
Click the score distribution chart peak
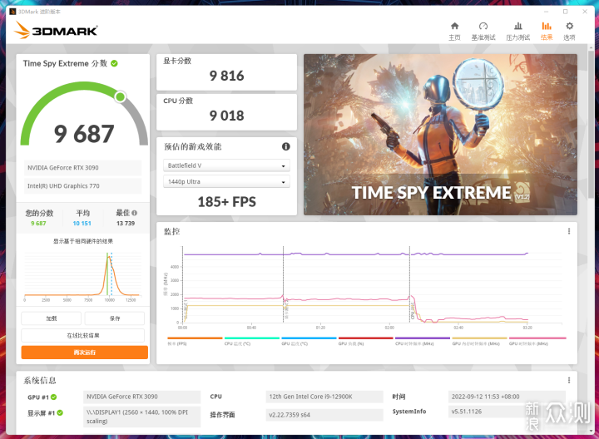coord(109,258)
